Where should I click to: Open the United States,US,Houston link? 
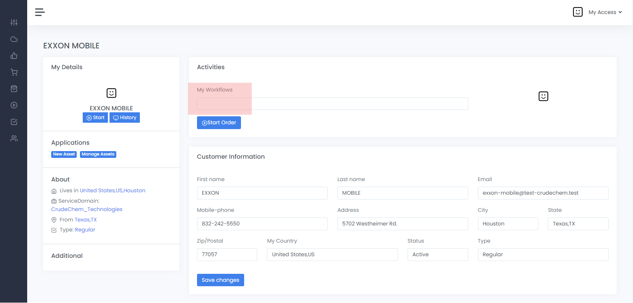click(112, 191)
